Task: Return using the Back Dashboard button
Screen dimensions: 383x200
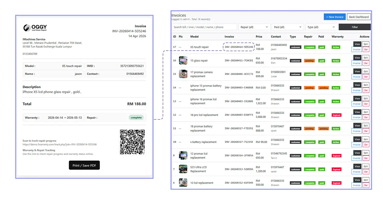Action: point(359,17)
